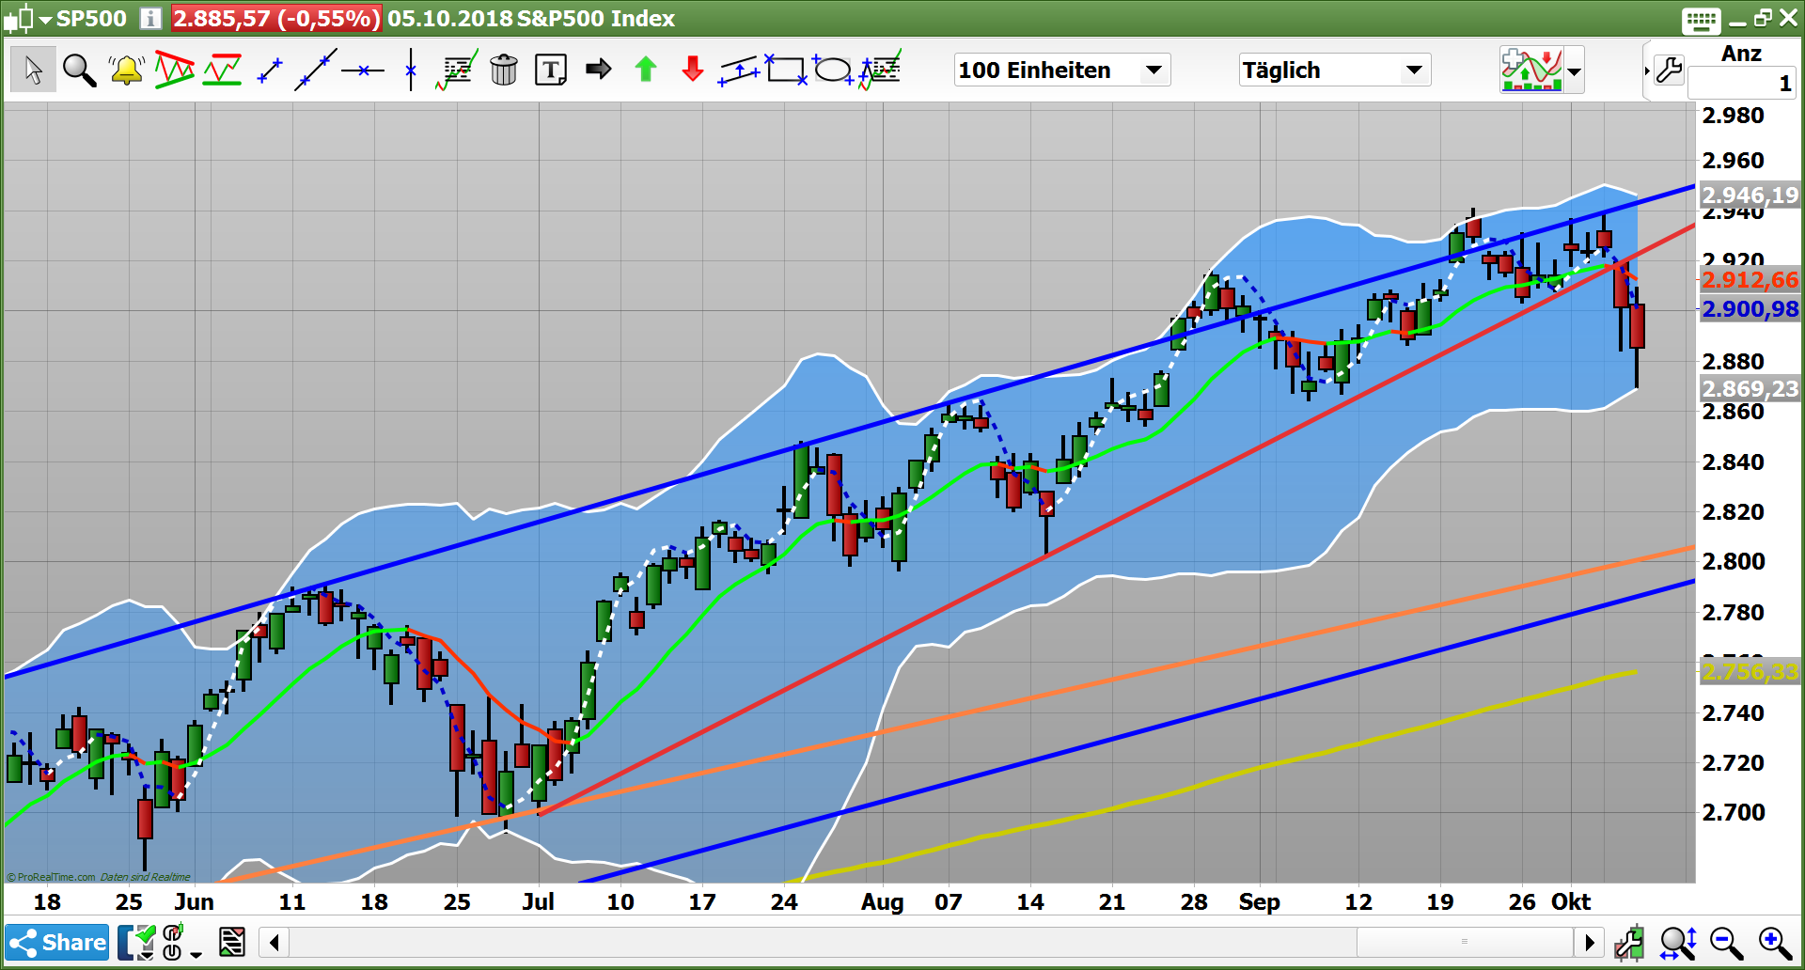
Task: Select the parallel channel drawing tool
Action: pyautogui.click(x=739, y=70)
